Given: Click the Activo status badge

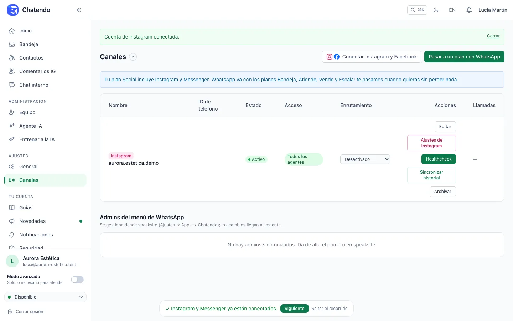Looking at the screenshot, I should (256, 159).
